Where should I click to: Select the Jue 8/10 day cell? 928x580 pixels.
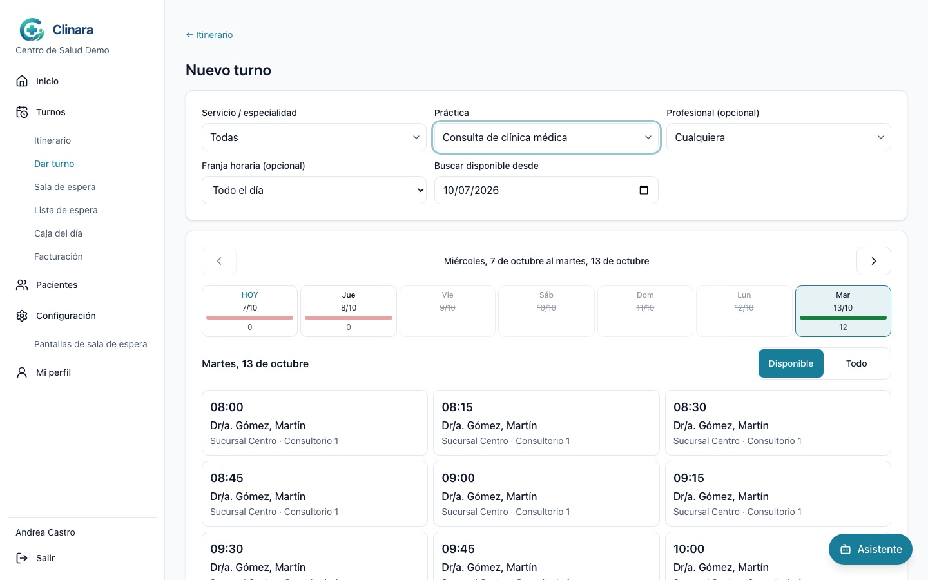(349, 311)
